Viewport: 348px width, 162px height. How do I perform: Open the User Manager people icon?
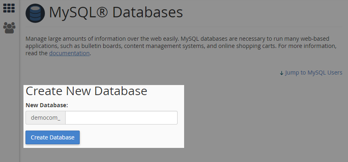click(x=9, y=28)
